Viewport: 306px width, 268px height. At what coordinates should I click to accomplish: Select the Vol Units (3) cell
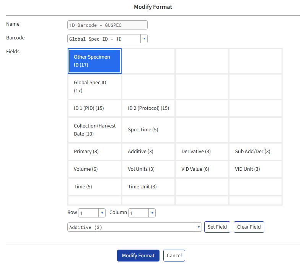tap(148, 169)
